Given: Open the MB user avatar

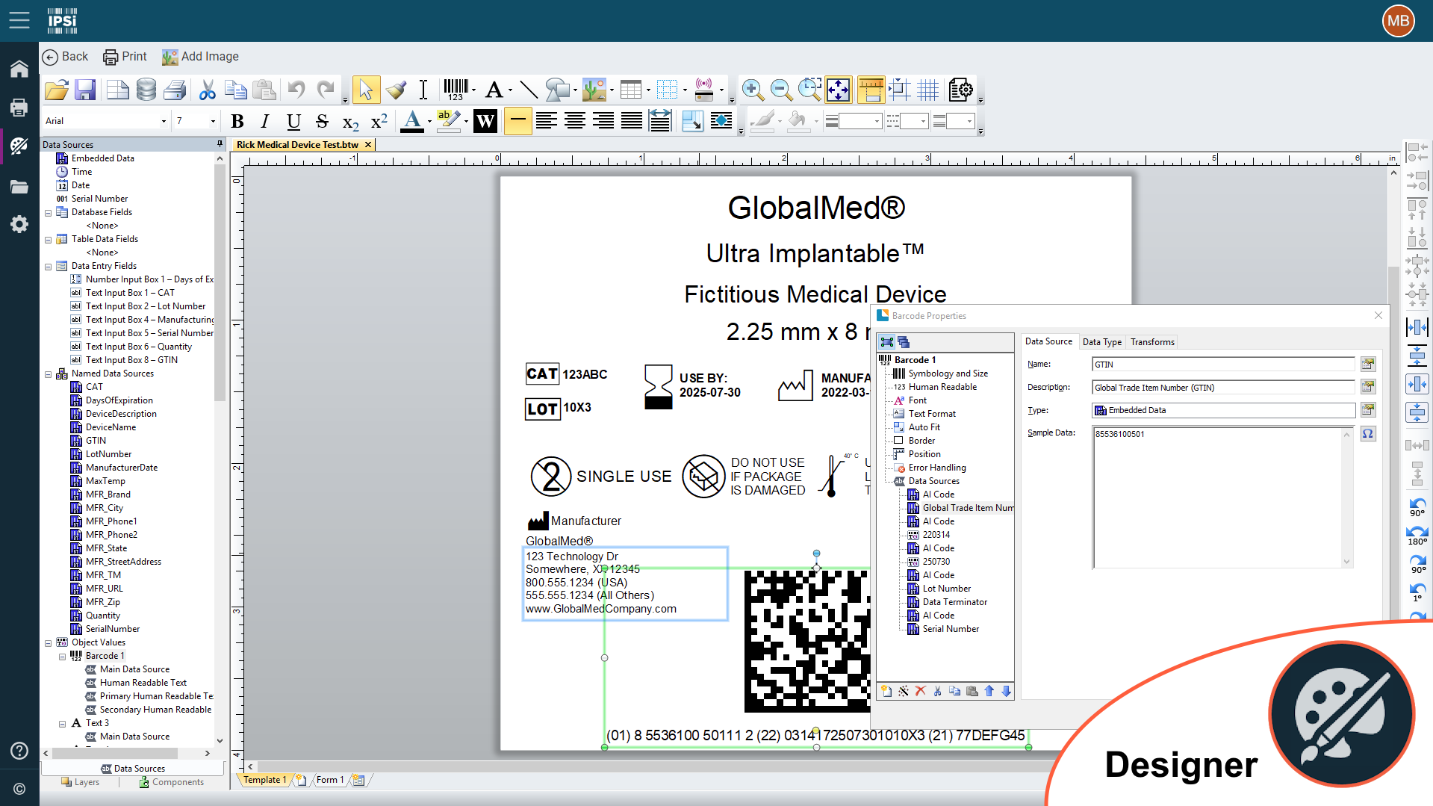Looking at the screenshot, I should tap(1398, 21).
